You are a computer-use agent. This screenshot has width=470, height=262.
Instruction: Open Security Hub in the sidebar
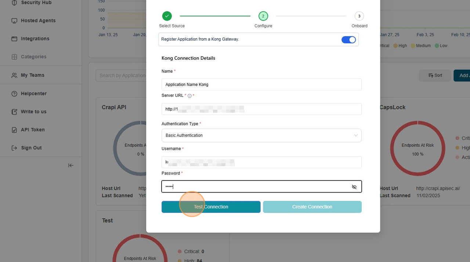click(36, 3)
